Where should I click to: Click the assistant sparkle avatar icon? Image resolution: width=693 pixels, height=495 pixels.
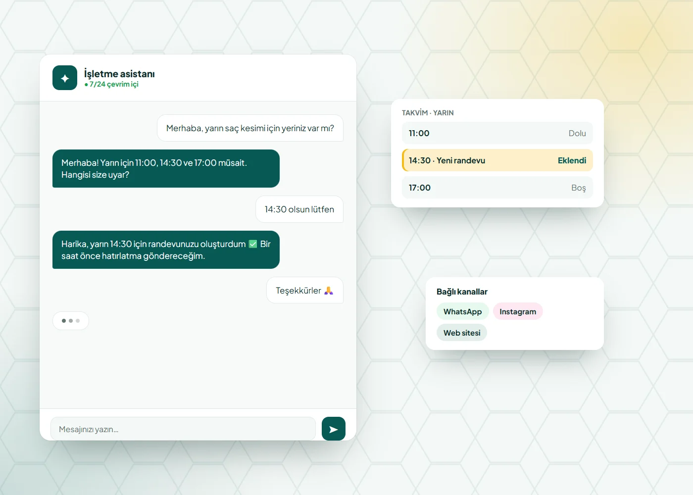click(65, 78)
